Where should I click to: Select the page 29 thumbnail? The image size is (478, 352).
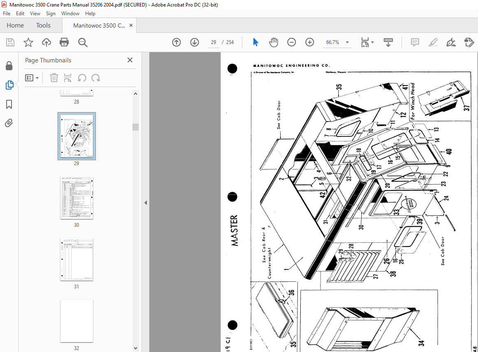point(77,136)
